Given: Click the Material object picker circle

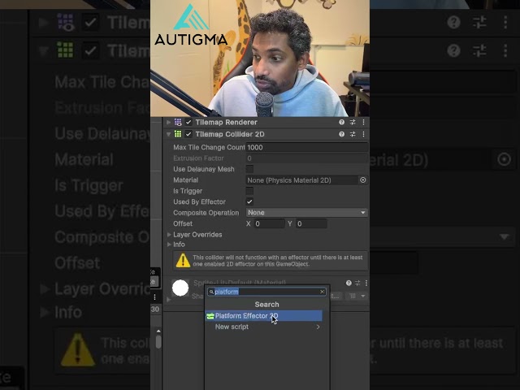Looking at the screenshot, I should pyautogui.click(x=363, y=180).
